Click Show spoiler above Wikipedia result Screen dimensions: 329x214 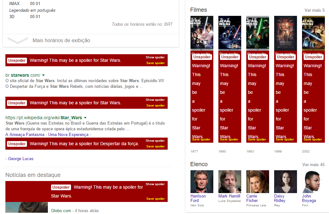click(155, 100)
